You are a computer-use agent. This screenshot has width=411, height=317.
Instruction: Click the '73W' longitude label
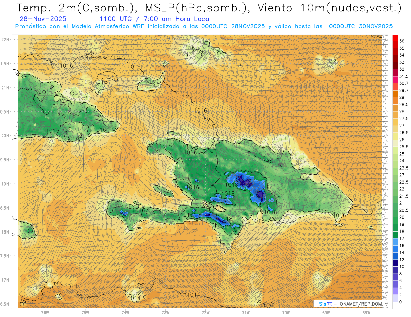(165, 313)
